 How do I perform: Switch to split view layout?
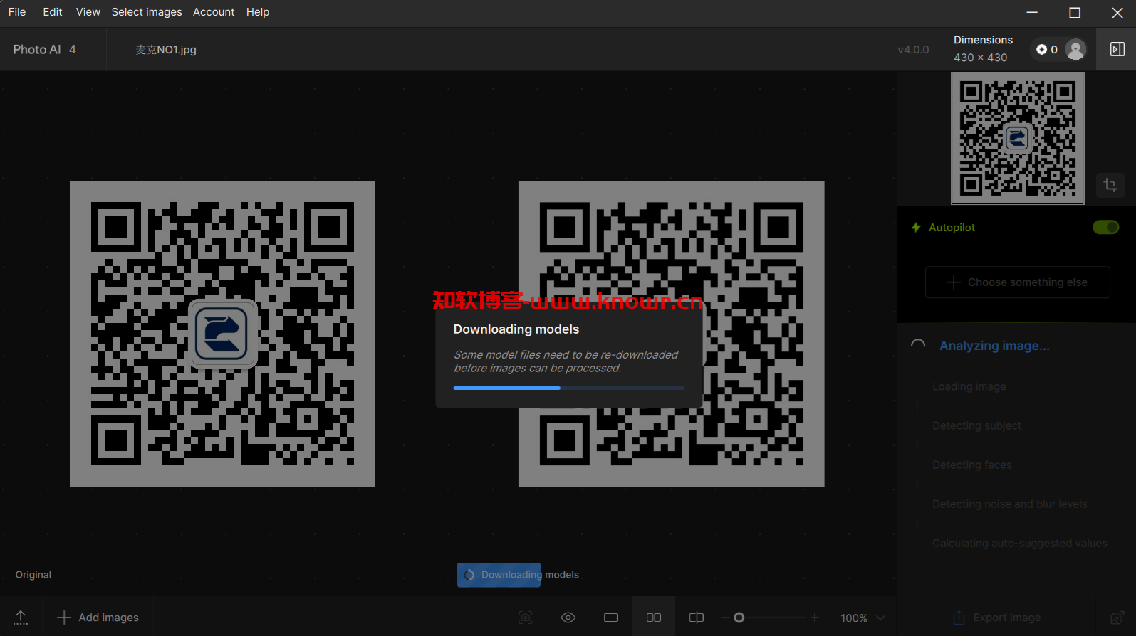[x=697, y=618]
